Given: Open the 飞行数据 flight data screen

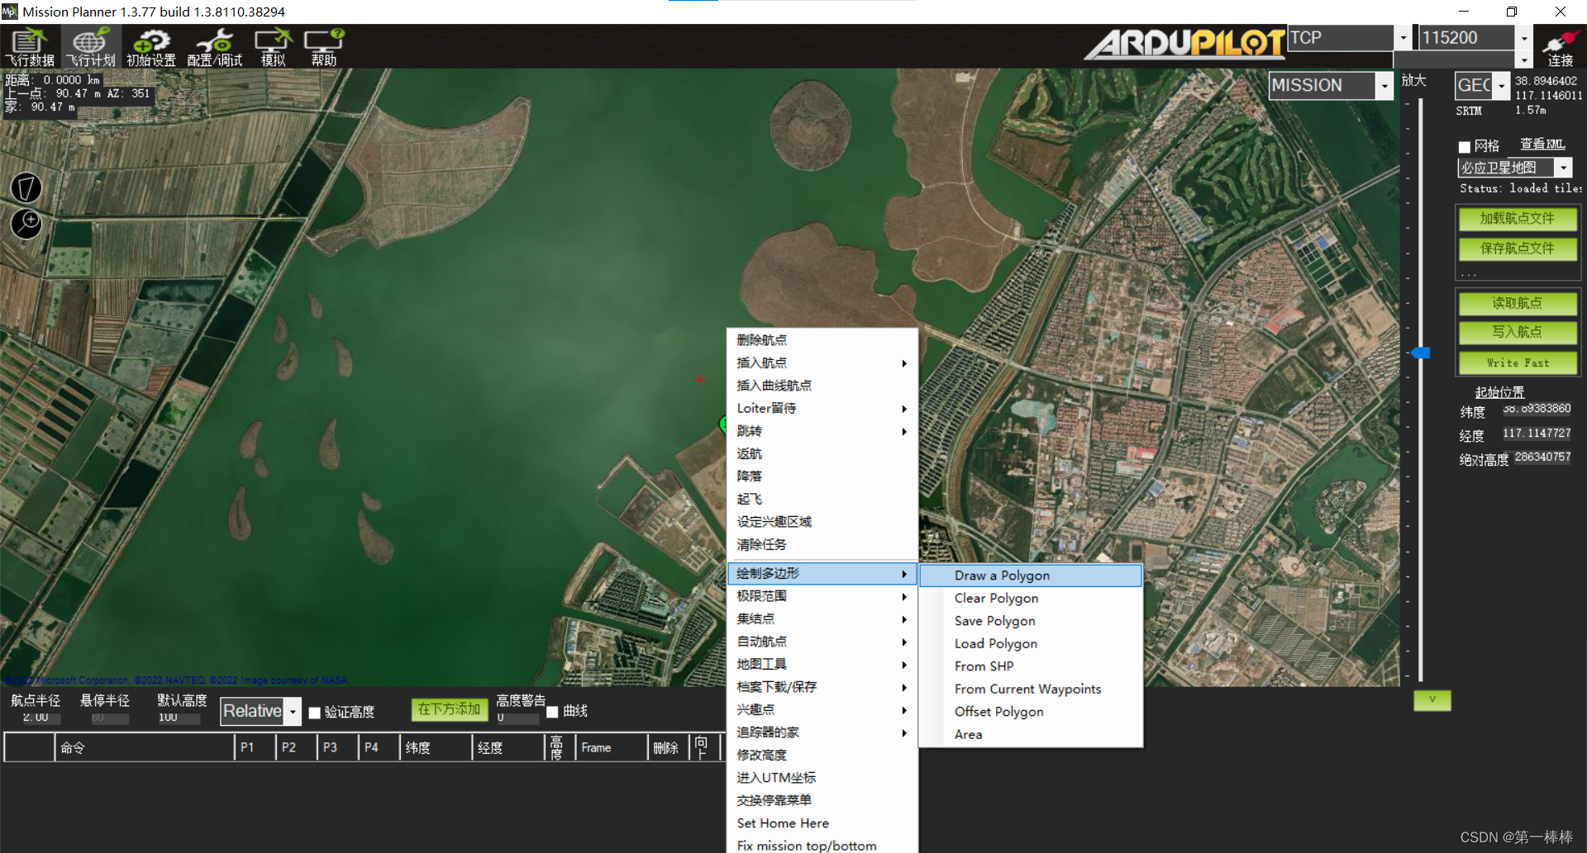Looking at the screenshot, I should [30, 47].
